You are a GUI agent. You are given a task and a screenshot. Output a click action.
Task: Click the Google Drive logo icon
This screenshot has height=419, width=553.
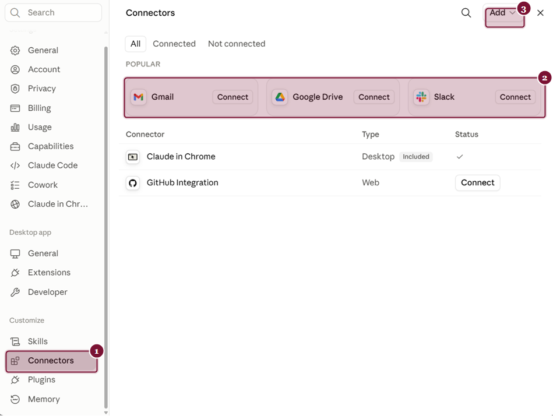pyautogui.click(x=280, y=97)
